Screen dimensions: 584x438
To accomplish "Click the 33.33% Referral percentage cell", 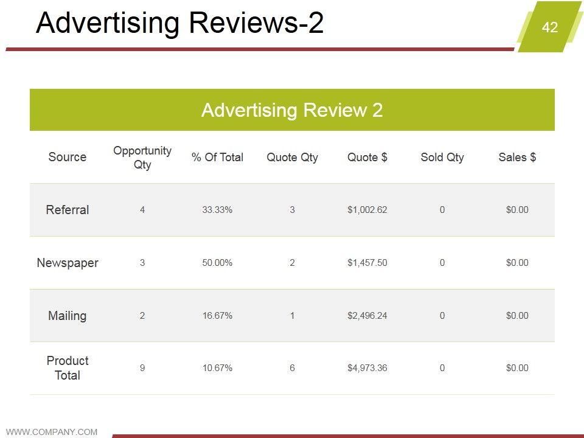I will (x=217, y=210).
